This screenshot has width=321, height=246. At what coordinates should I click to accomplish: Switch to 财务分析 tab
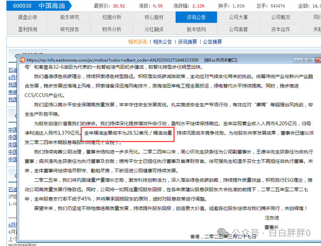coord(112,29)
